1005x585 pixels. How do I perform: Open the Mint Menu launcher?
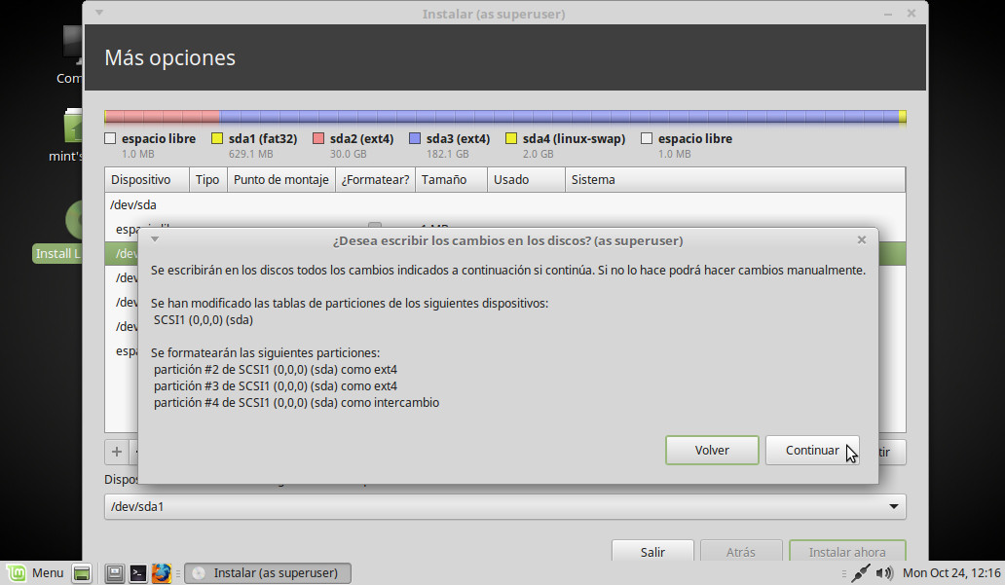pyautogui.click(x=36, y=573)
